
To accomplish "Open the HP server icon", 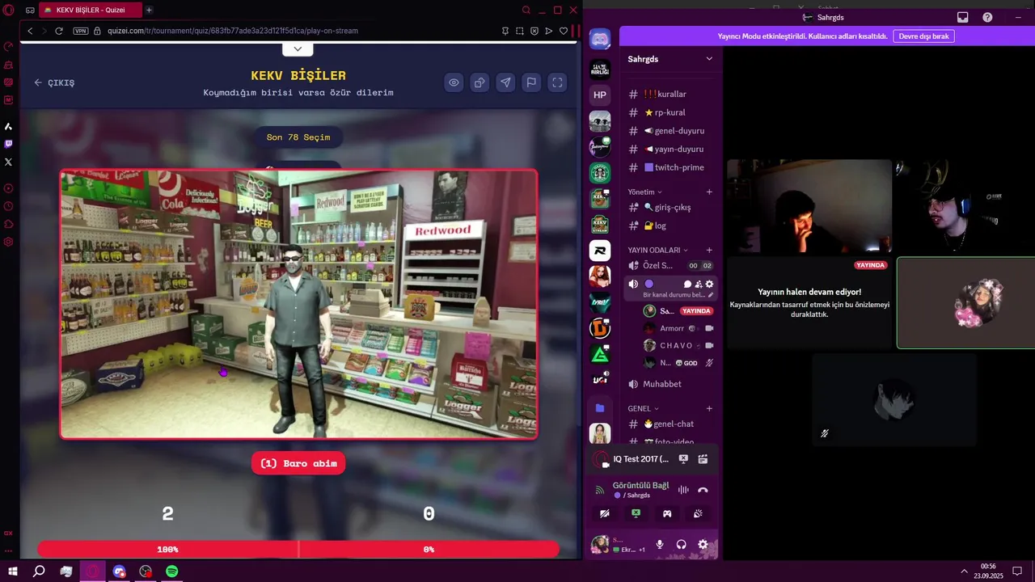I will tap(600, 95).
